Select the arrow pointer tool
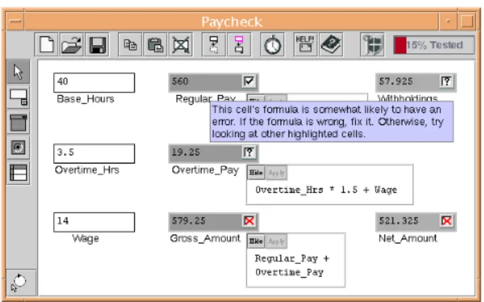 pos(18,72)
